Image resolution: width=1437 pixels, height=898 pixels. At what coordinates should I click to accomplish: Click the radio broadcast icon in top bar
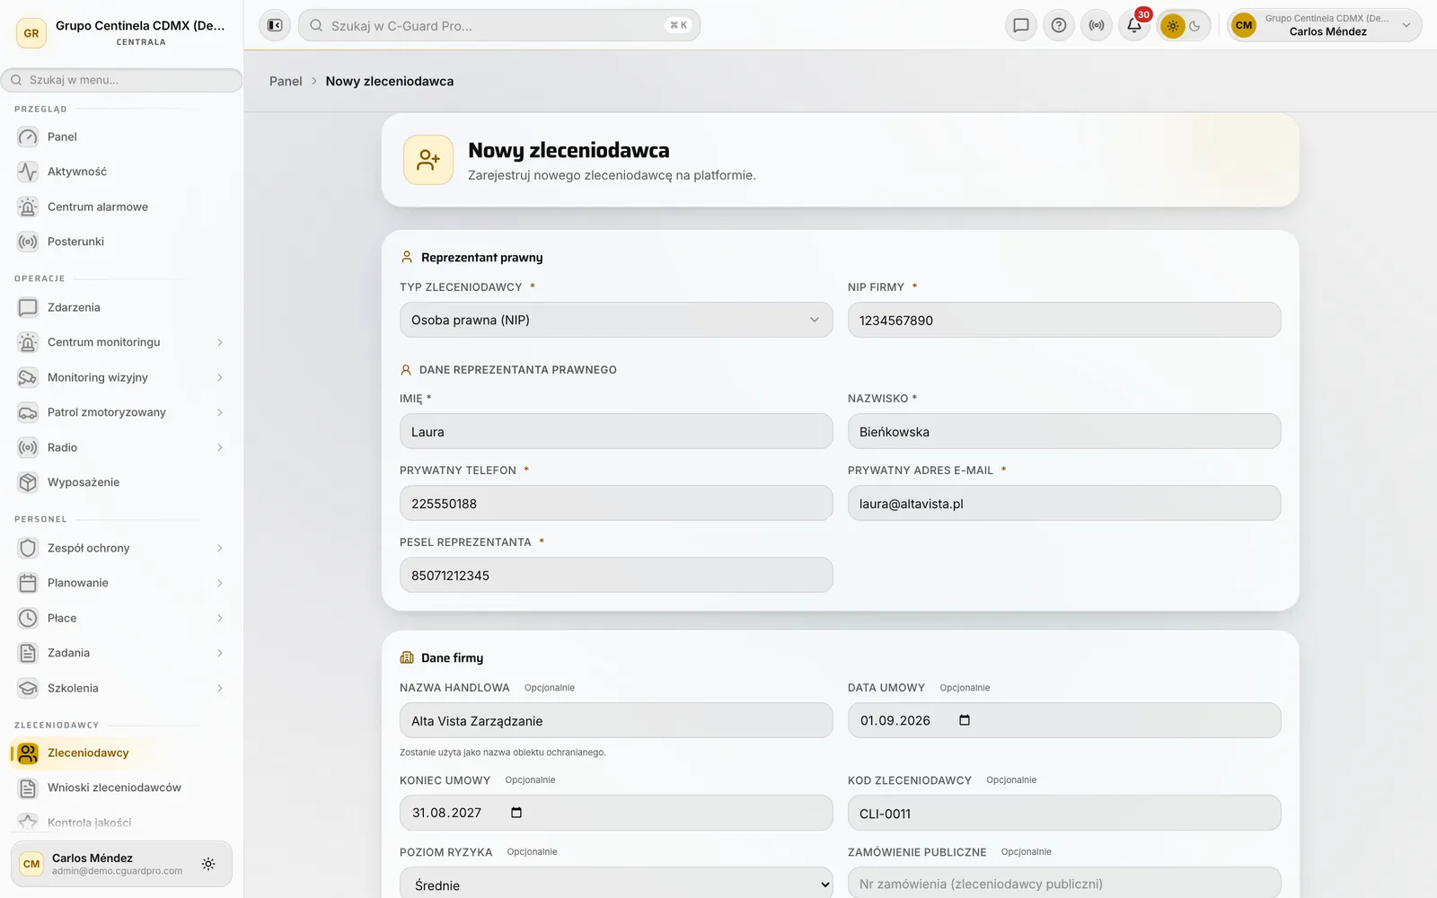[x=1097, y=25]
